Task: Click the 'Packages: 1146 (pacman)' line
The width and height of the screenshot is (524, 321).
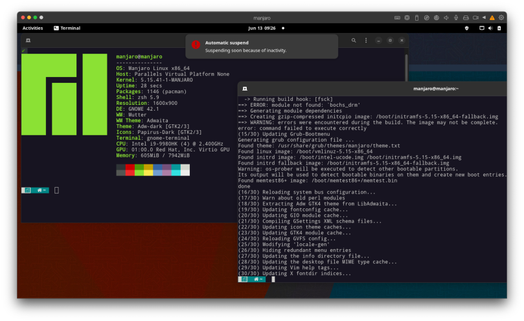Action: pyautogui.click(x=151, y=91)
